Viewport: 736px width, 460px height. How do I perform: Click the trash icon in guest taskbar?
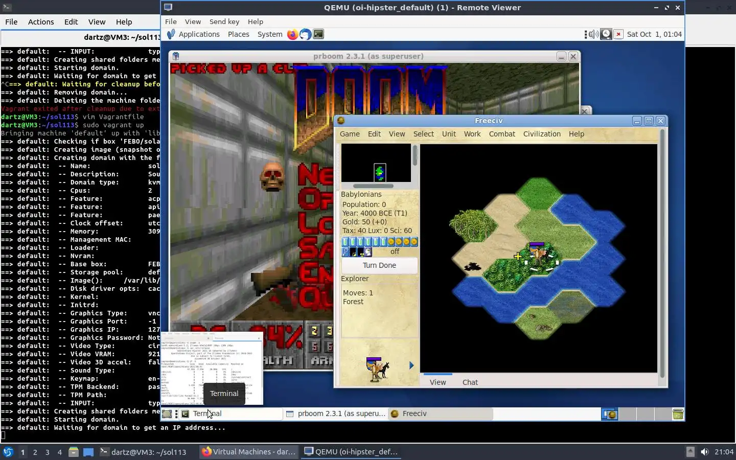point(678,414)
